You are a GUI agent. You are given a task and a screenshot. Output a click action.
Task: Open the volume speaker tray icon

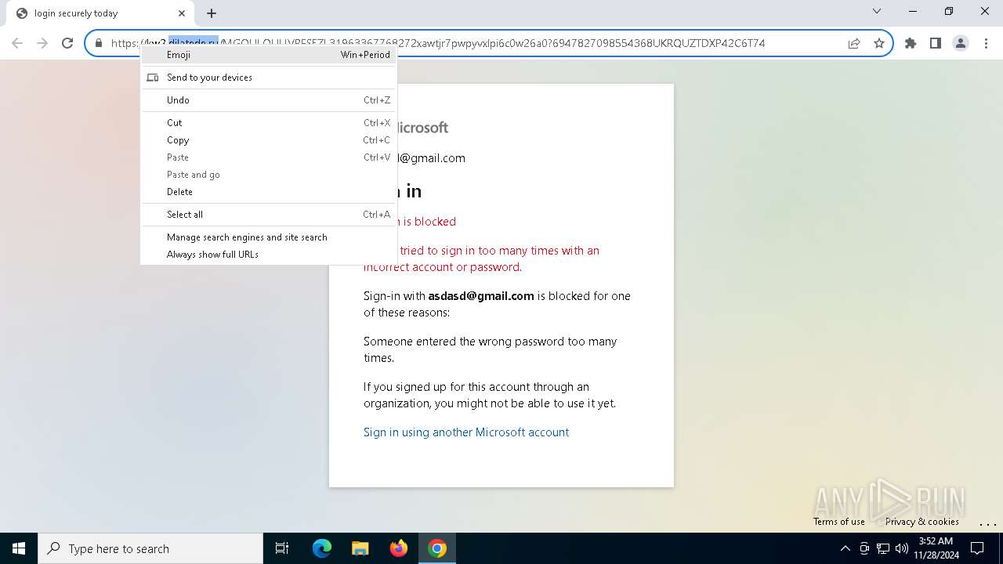[x=902, y=548]
